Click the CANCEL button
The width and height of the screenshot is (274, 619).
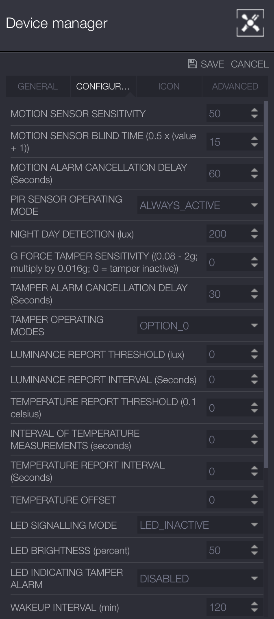click(x=250, y=64)
